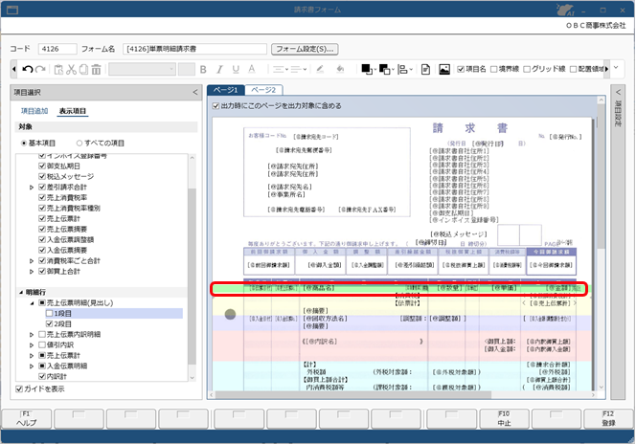Insert an image object
Screen dimensions: 636x444
pos(444,69)
